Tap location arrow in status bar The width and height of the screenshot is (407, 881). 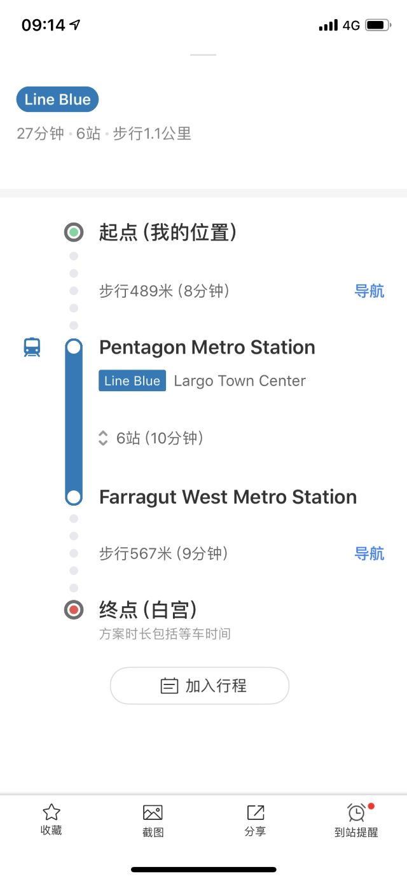click(x=75, y=25)
